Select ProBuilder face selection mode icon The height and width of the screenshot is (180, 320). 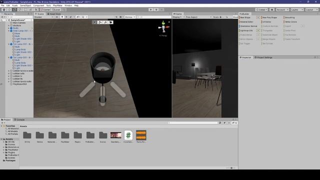111,22
